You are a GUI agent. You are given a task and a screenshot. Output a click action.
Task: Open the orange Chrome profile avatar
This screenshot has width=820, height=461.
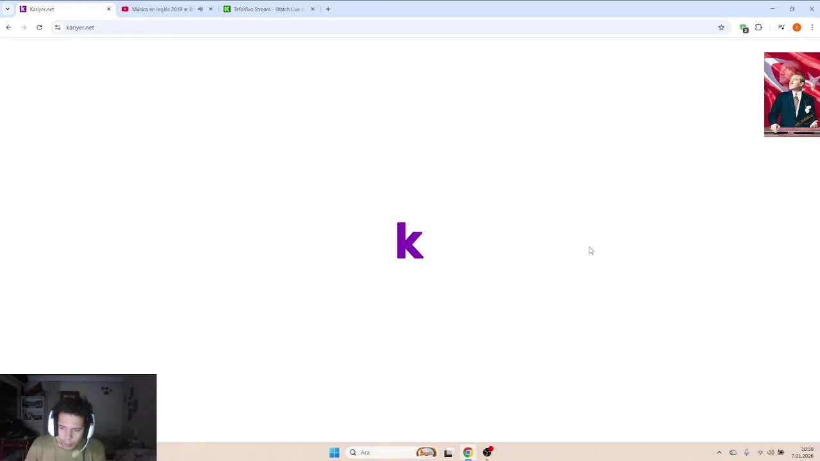coord(797,28)
